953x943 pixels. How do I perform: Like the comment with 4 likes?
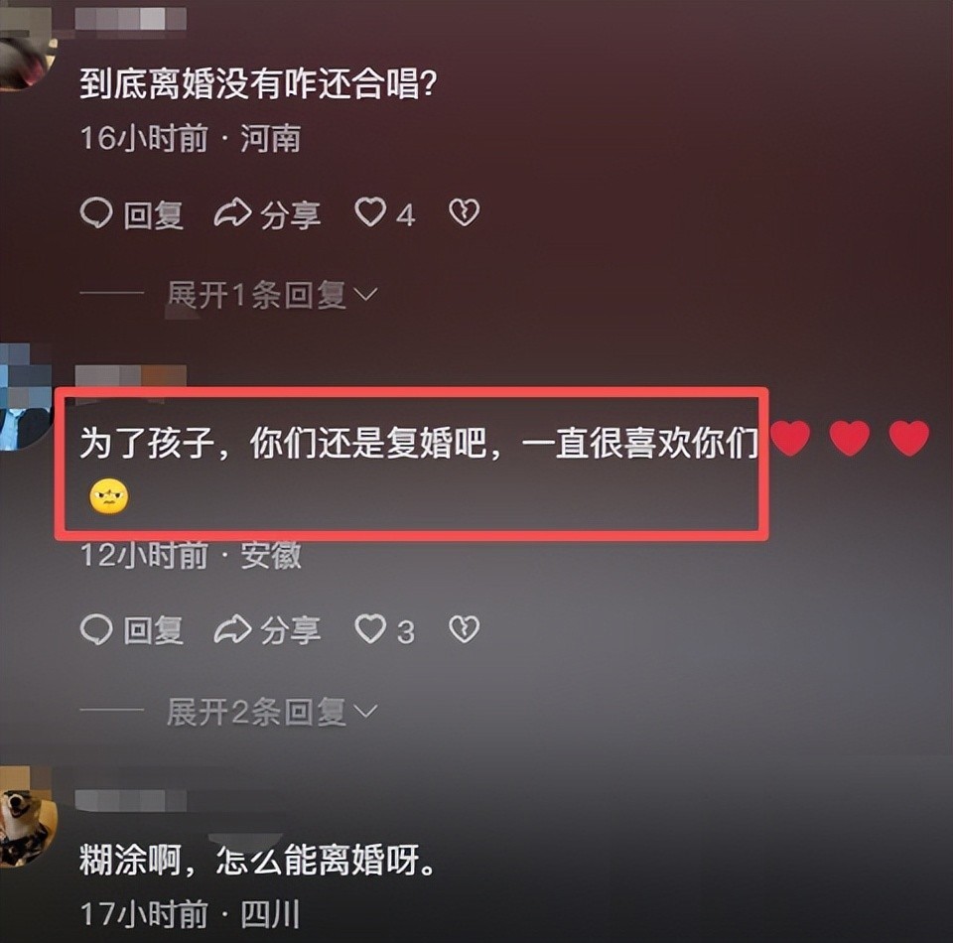(x=370, y=213)
